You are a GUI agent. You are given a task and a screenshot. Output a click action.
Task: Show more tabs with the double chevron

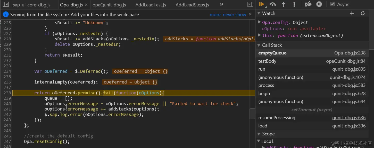pyautogui.click(x=221, y=4)
